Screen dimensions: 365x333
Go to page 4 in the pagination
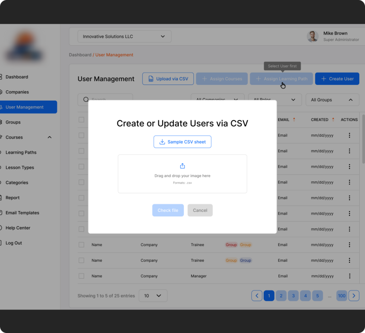coord(305,296)
